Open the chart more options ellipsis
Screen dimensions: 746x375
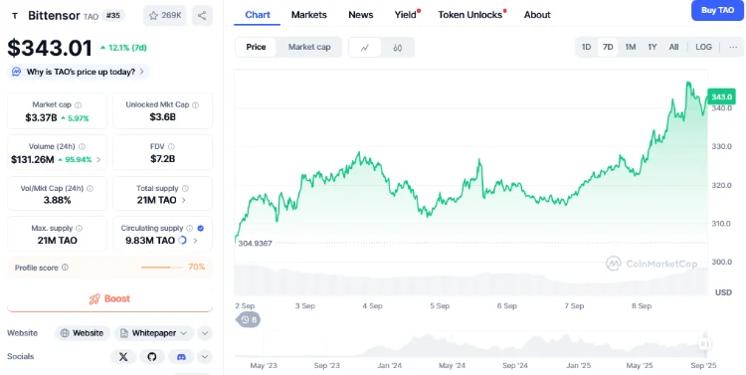733,47
